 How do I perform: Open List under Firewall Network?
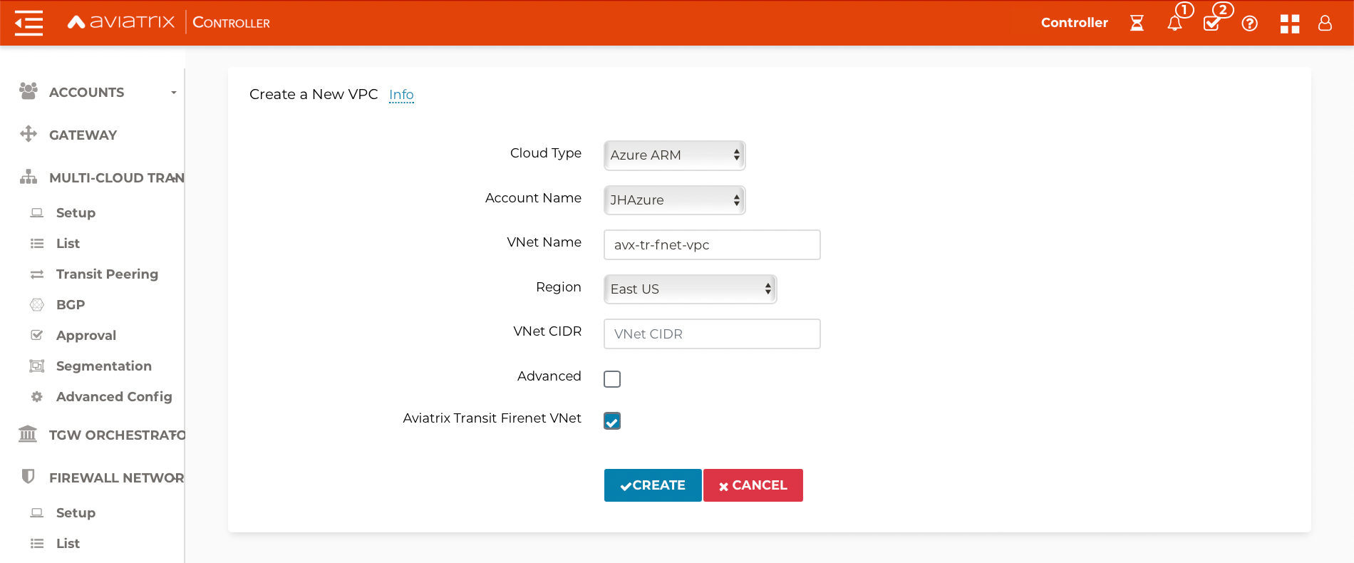pos(68,544)
